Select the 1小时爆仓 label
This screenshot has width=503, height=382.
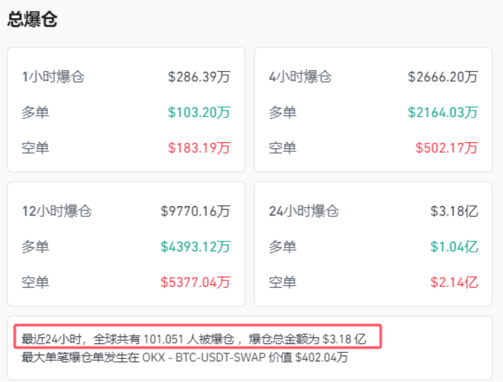click(53, 77)
